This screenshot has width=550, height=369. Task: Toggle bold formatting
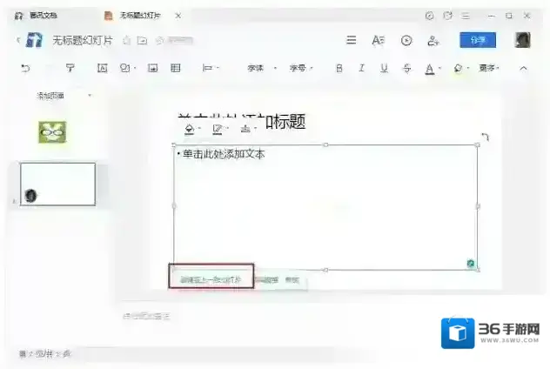click(338, 68)
